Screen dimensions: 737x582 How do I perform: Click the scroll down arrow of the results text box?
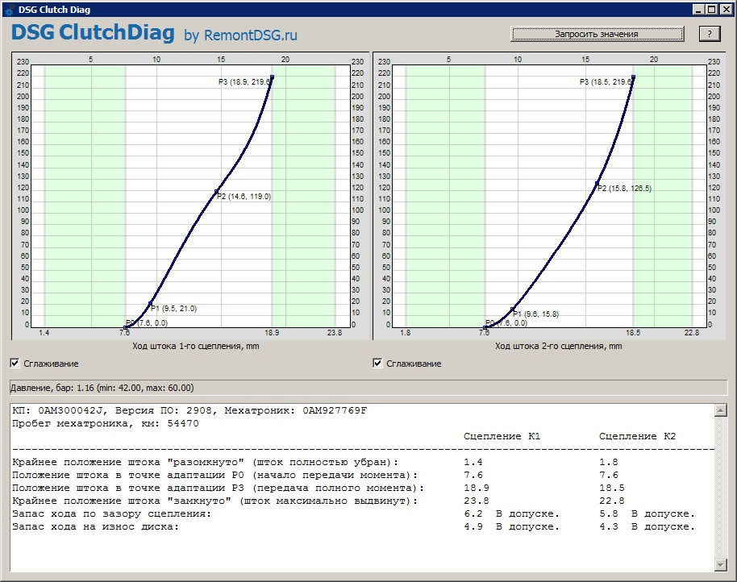point(721,564)
